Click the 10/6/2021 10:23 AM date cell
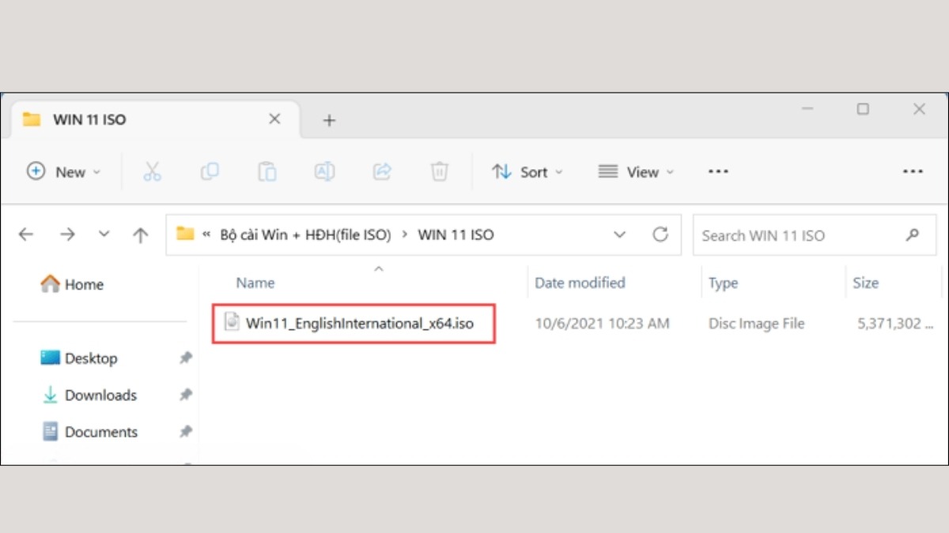The height and width of the screenshot is (533, 949). [602, 323]
